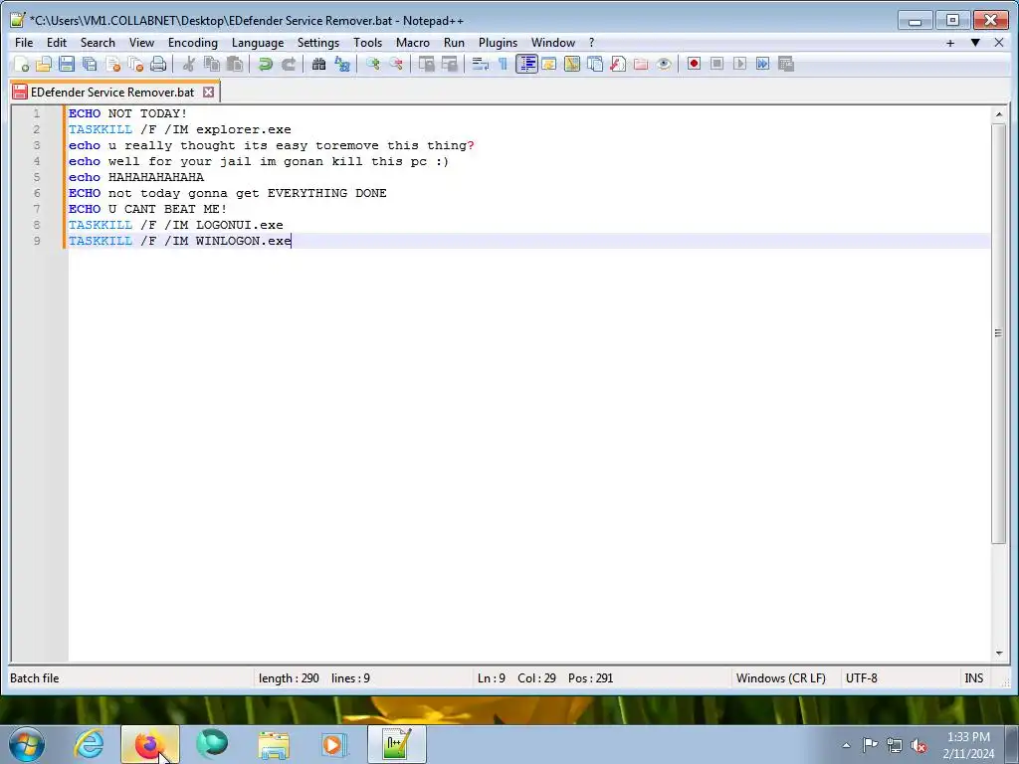Toggle Synchronize Horizontal Scrolling icon
This screenshot has width=1019, height=764.
(x=449, y=64)
